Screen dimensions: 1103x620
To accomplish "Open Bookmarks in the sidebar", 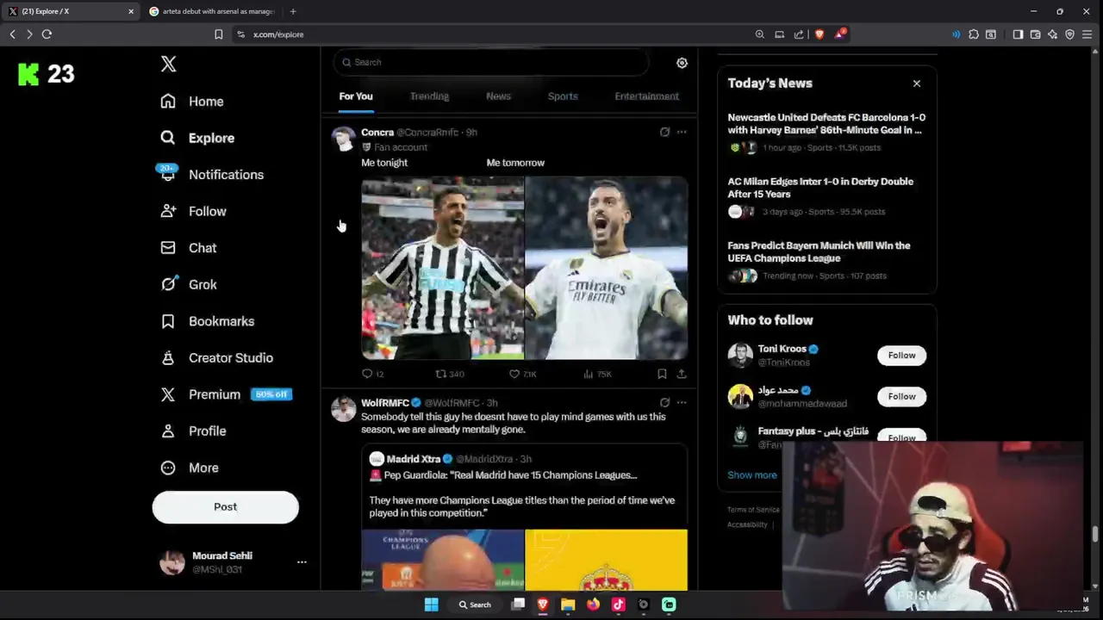I will pos(208,321).
